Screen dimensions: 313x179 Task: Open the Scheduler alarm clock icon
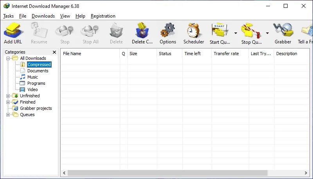pyautogui.click(x=193, y=30)
